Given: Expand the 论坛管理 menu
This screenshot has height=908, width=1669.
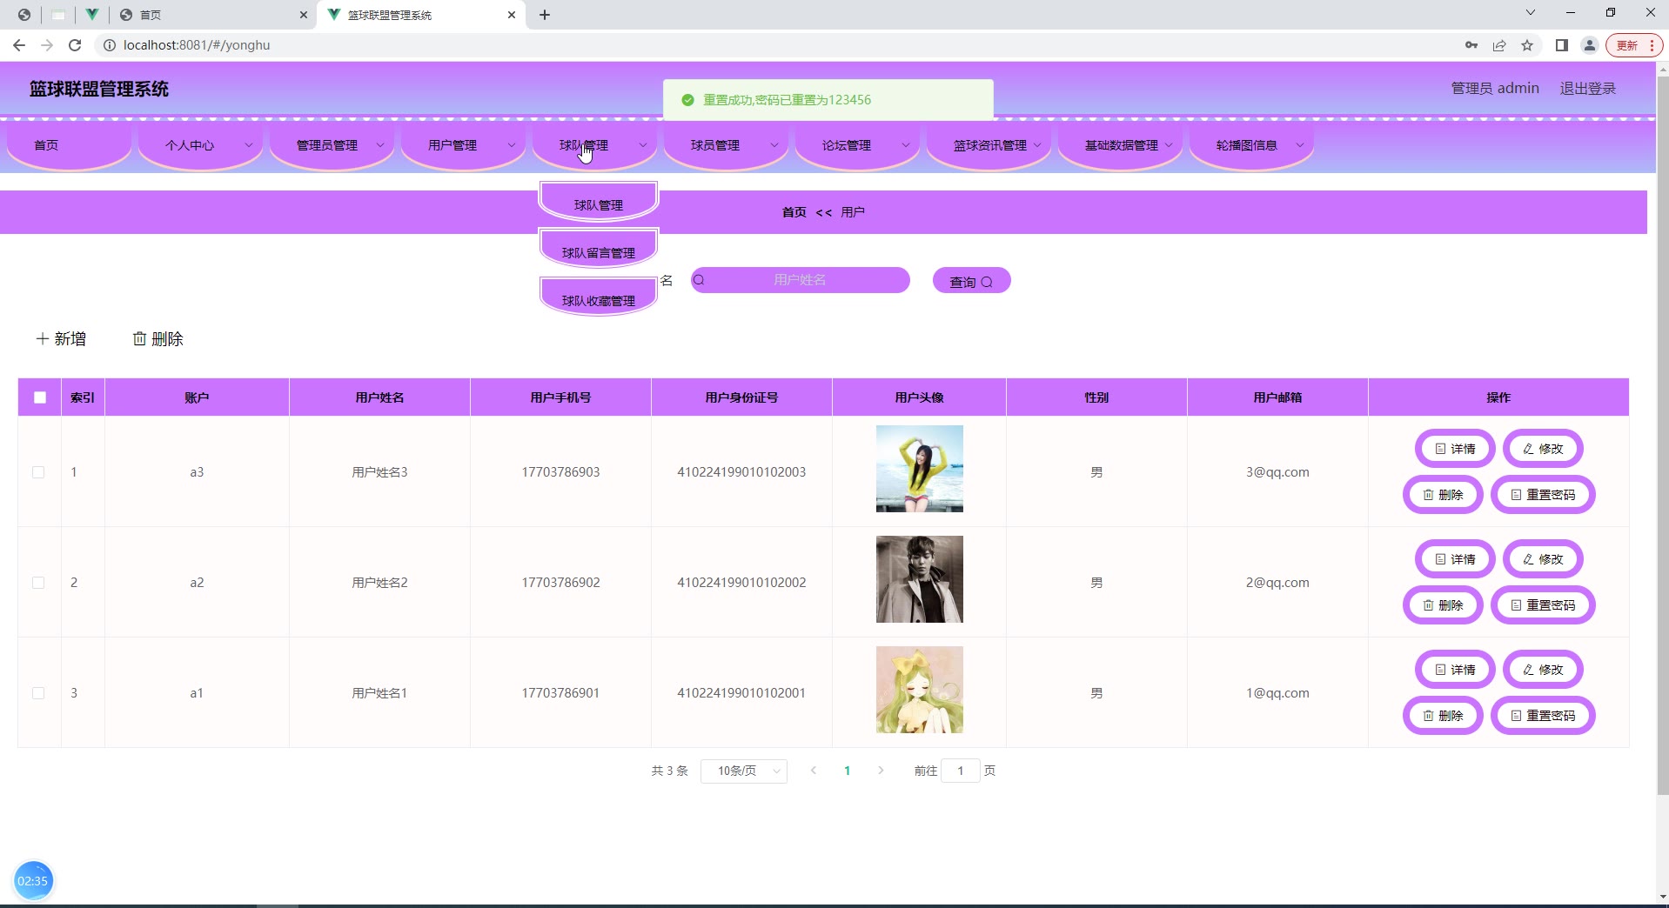Looking at the screenshot, I should (857, 145).
